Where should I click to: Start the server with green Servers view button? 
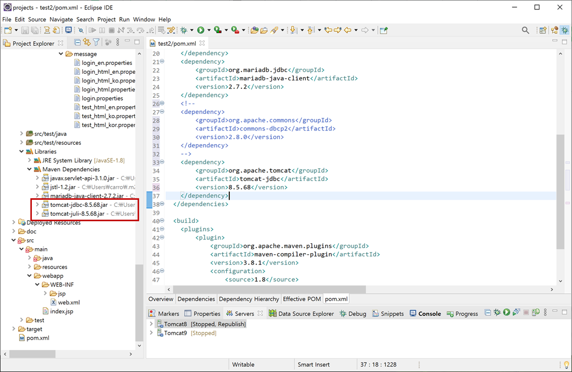coord(507,313)
